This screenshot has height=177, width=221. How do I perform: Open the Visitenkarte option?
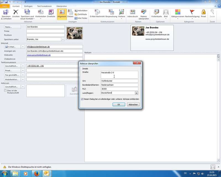(x=156, y=12)
